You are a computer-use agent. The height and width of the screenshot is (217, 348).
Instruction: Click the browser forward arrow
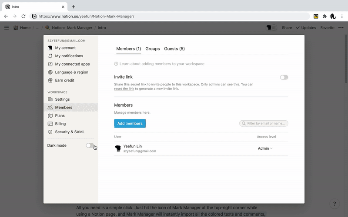coord(15,16)
